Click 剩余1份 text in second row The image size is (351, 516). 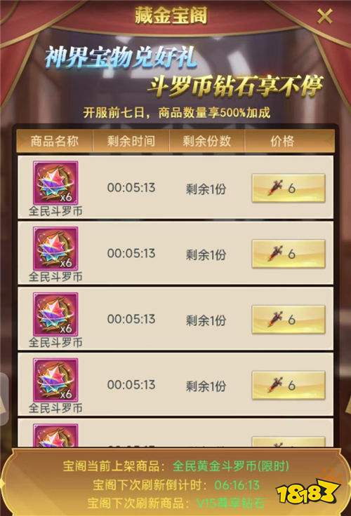pos(206,254)
